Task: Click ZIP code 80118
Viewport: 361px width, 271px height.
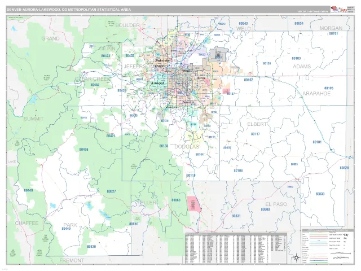Action: [191, 176]
